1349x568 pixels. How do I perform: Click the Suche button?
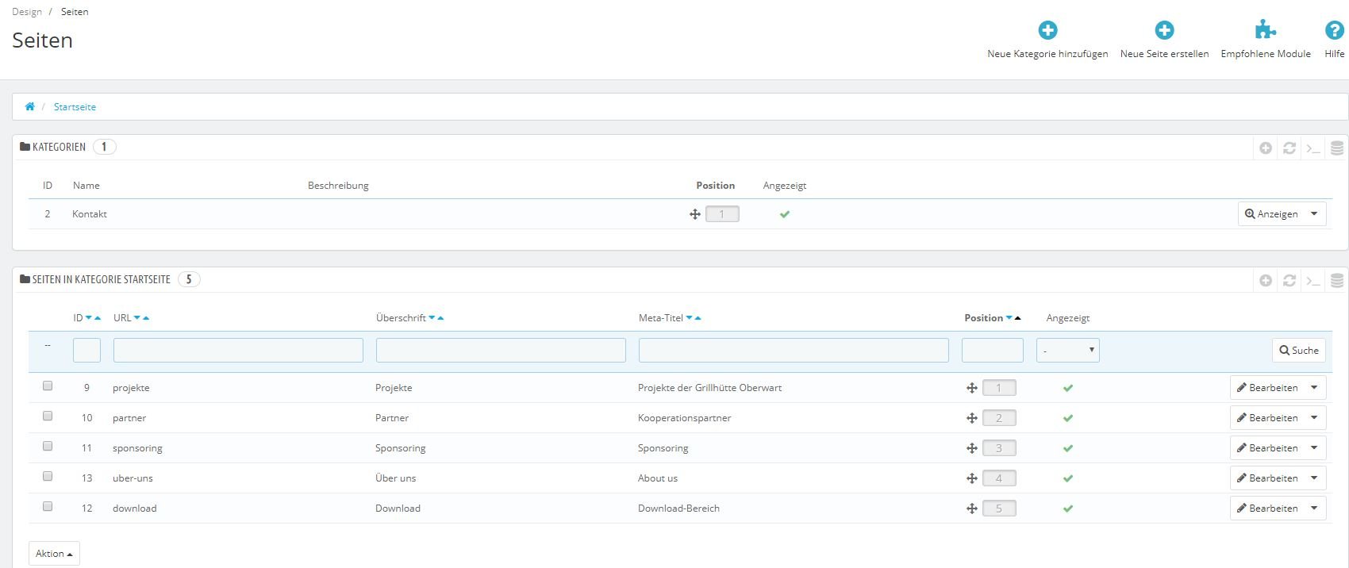(1298, 350)
